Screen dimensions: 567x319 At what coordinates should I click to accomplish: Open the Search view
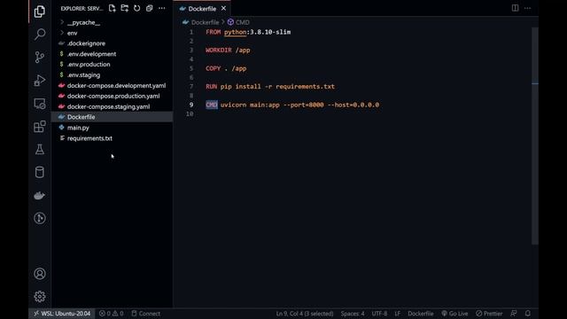point(40,35)
